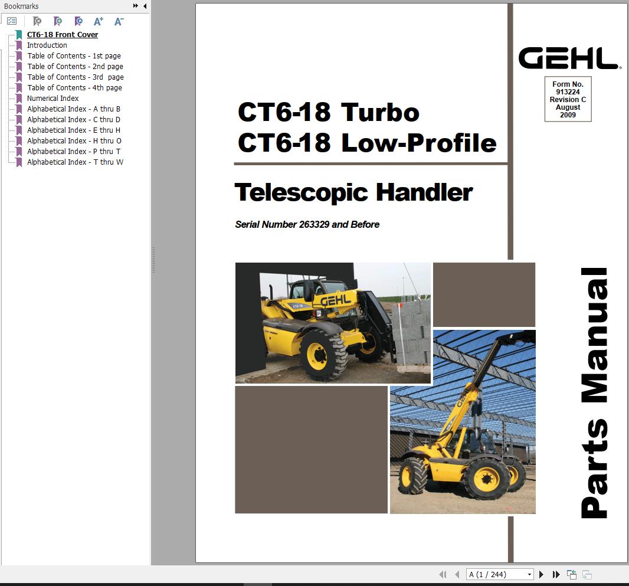The image size is (629, 586).
Task: Go to Table of Contents - 2nd page
Action: (75, 67)
